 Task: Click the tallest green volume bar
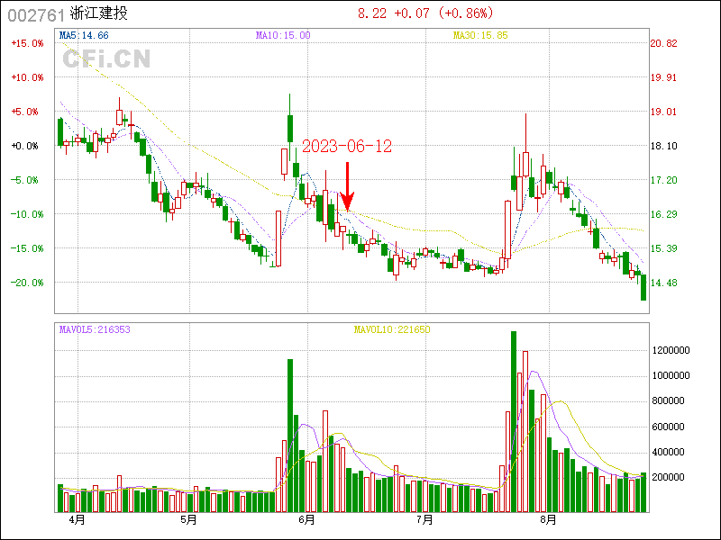pos(514,421)
